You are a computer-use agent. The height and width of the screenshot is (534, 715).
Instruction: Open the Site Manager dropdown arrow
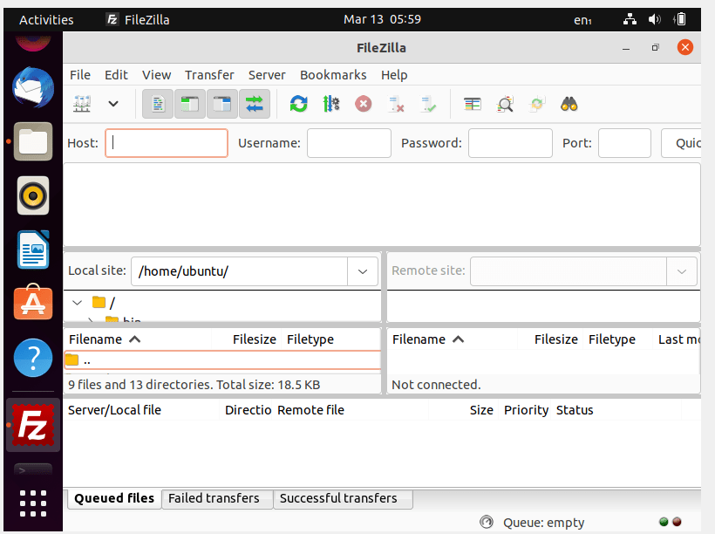point(113,104)
